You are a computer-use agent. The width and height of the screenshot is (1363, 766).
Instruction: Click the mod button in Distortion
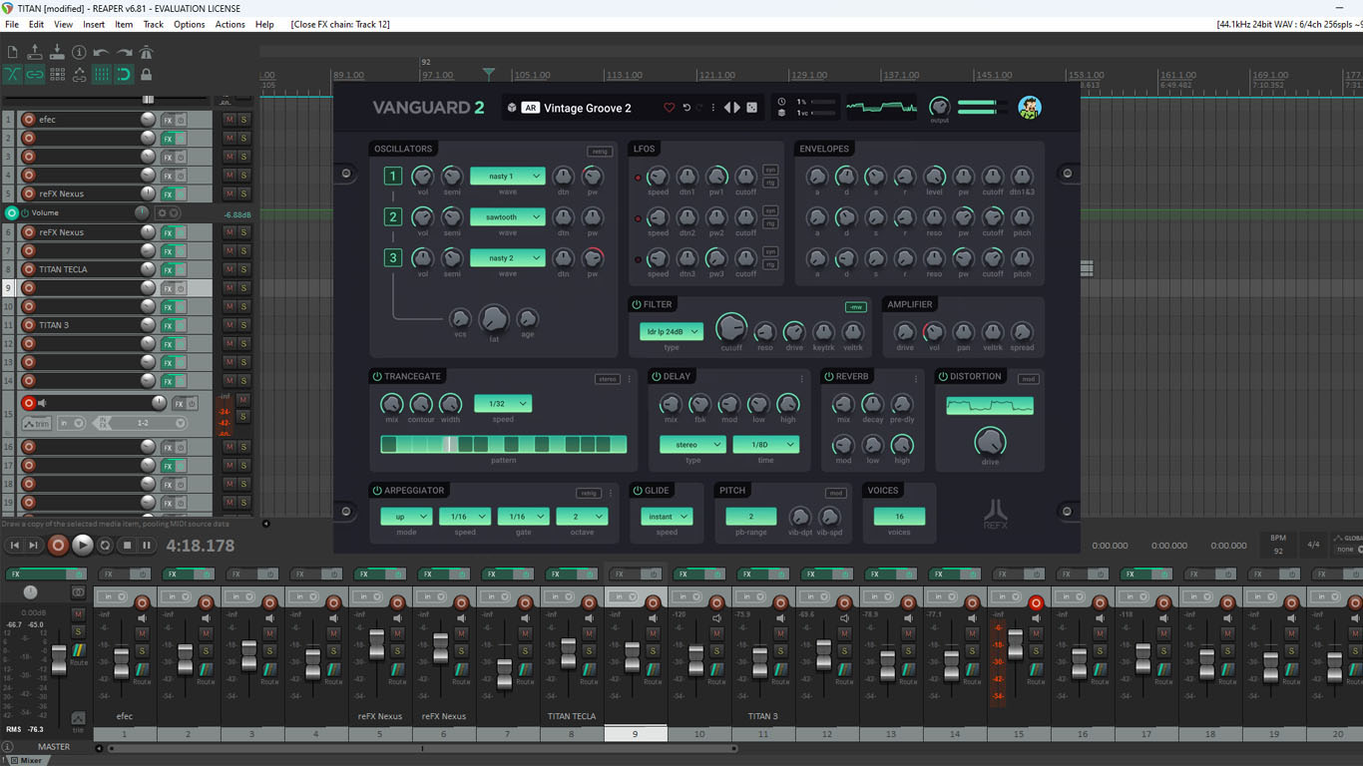[x=1029, y=379]
